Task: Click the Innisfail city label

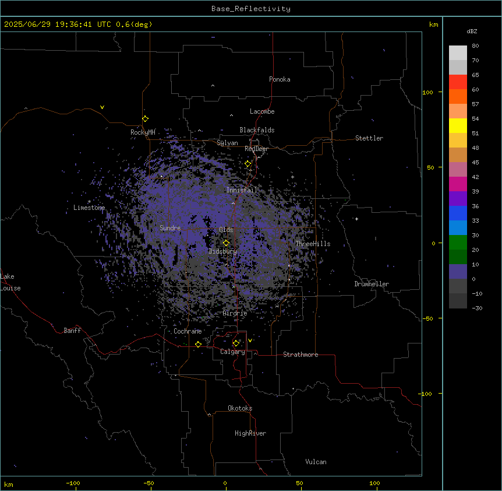Action: coord(242,190)
